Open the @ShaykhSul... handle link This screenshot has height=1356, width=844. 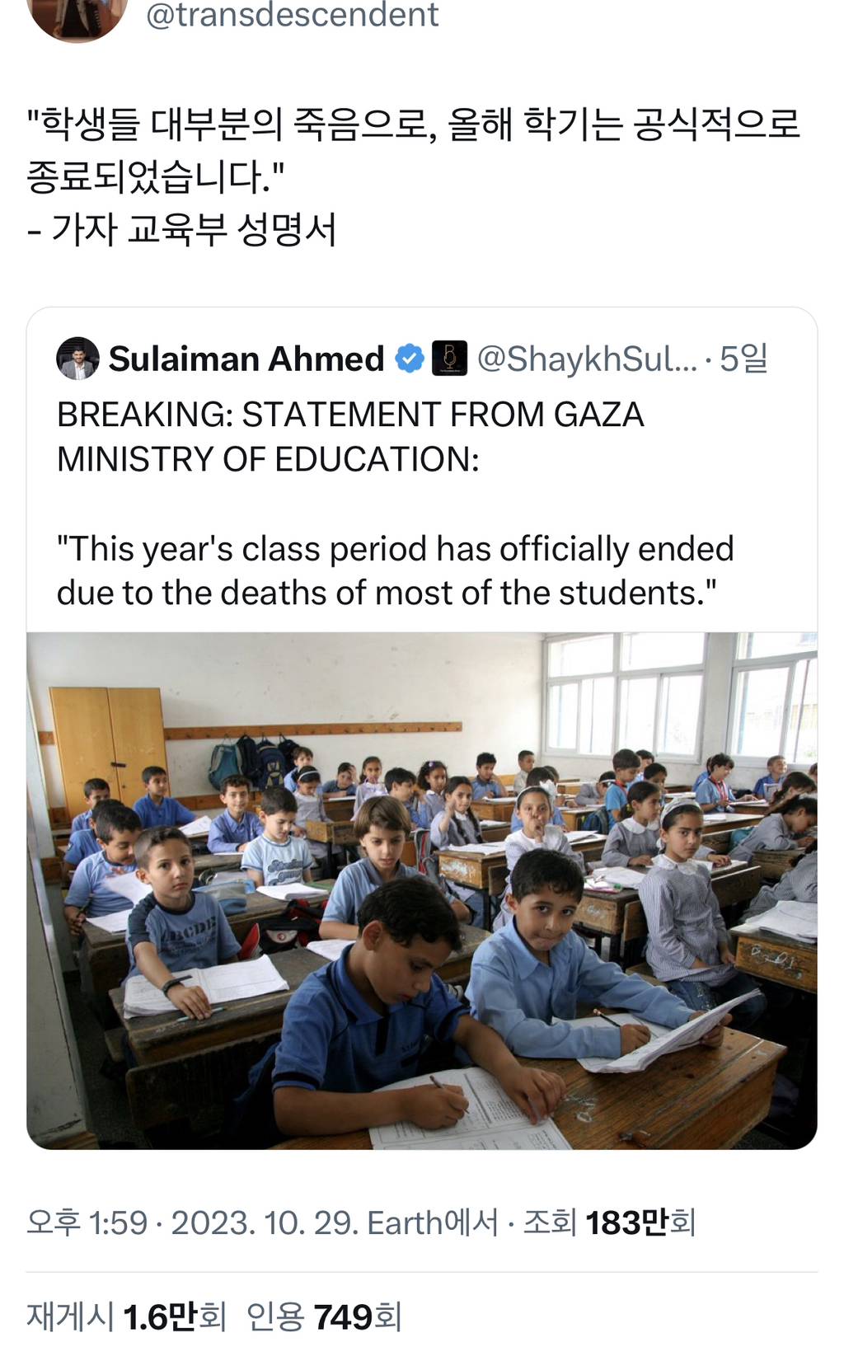587,359
